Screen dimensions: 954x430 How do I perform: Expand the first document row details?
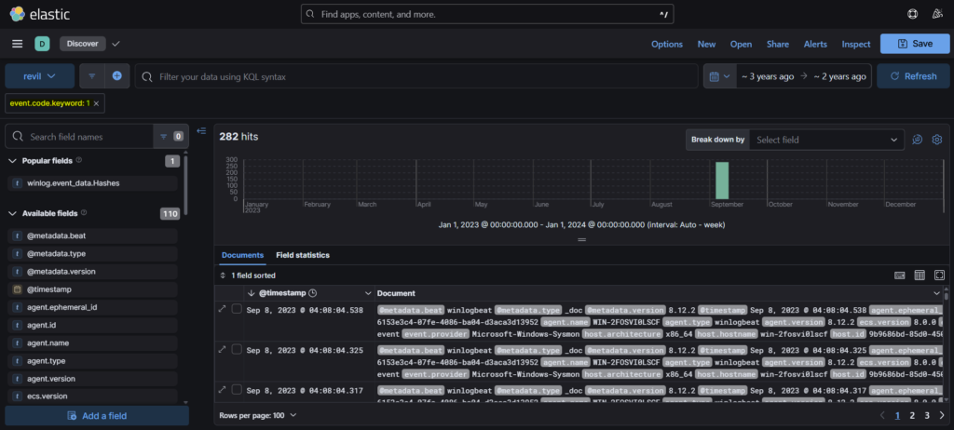click(222, 309)
